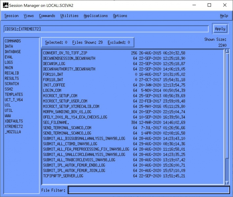Open the Commands menu
The width and height of the screenshot is (233, 197).
pyautogui.click(x=47, y=16)
